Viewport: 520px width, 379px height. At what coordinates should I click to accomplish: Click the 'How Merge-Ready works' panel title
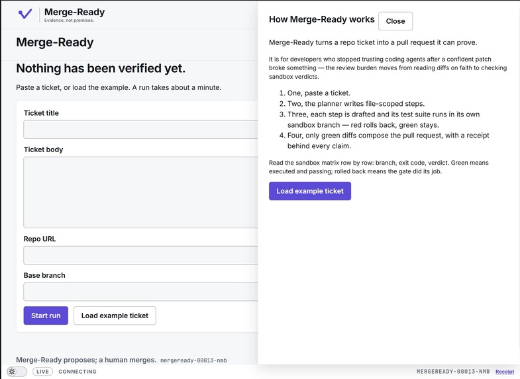(x=322, y=20)
